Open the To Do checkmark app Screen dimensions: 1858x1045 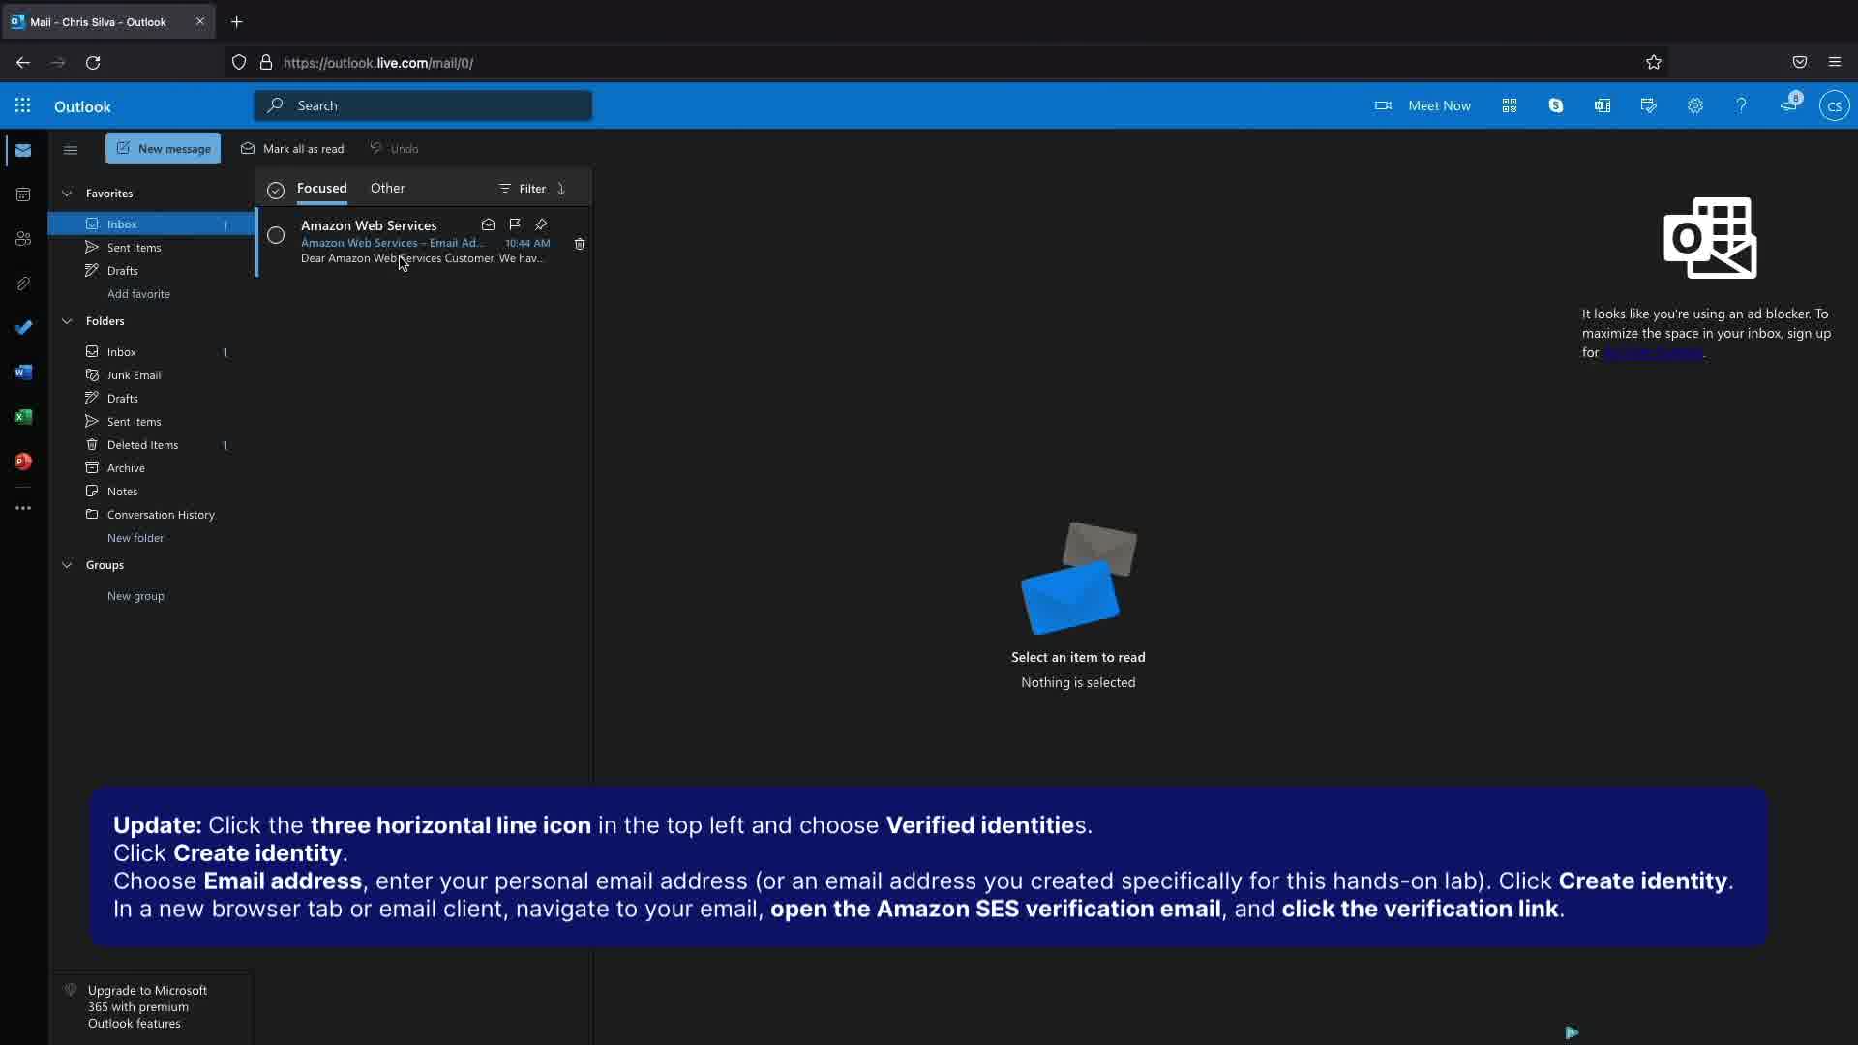tap(23, 328)
